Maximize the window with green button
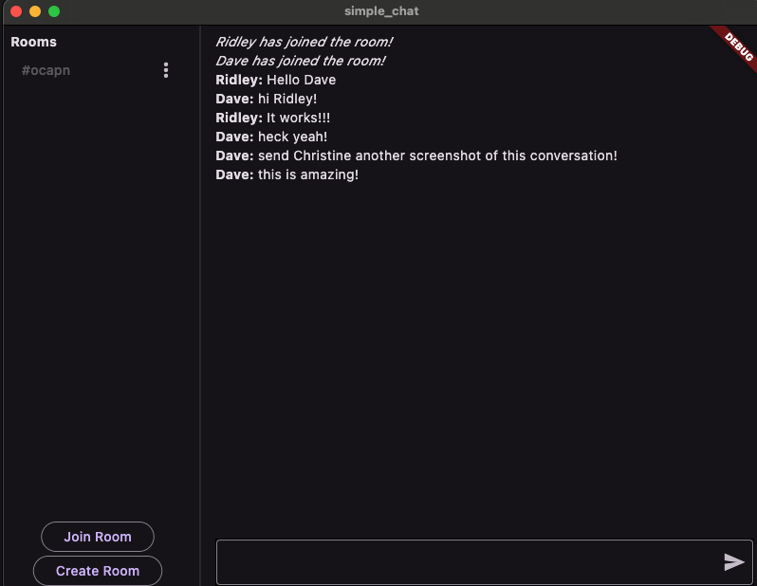 coord(54,11)
